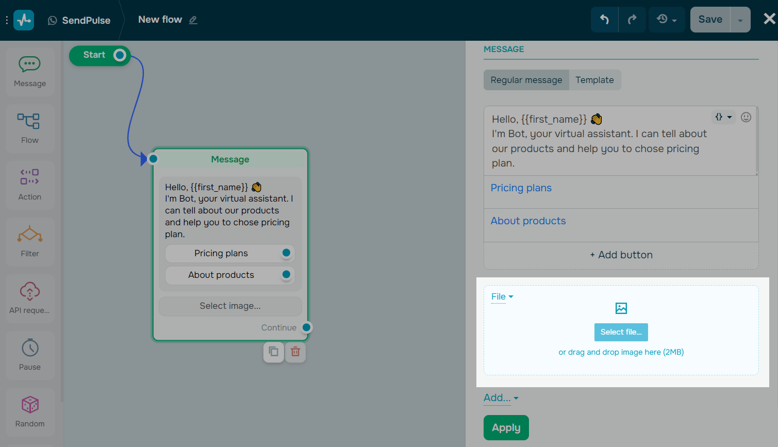Delete the Message block using the trash icon

click(295, 352)
